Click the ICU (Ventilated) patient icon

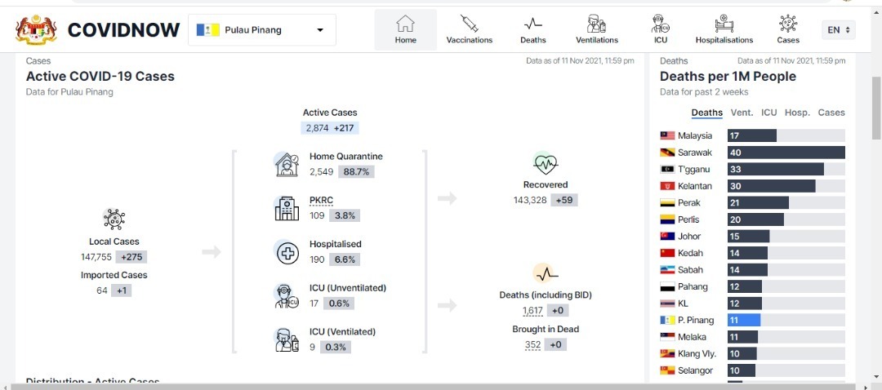287,340
